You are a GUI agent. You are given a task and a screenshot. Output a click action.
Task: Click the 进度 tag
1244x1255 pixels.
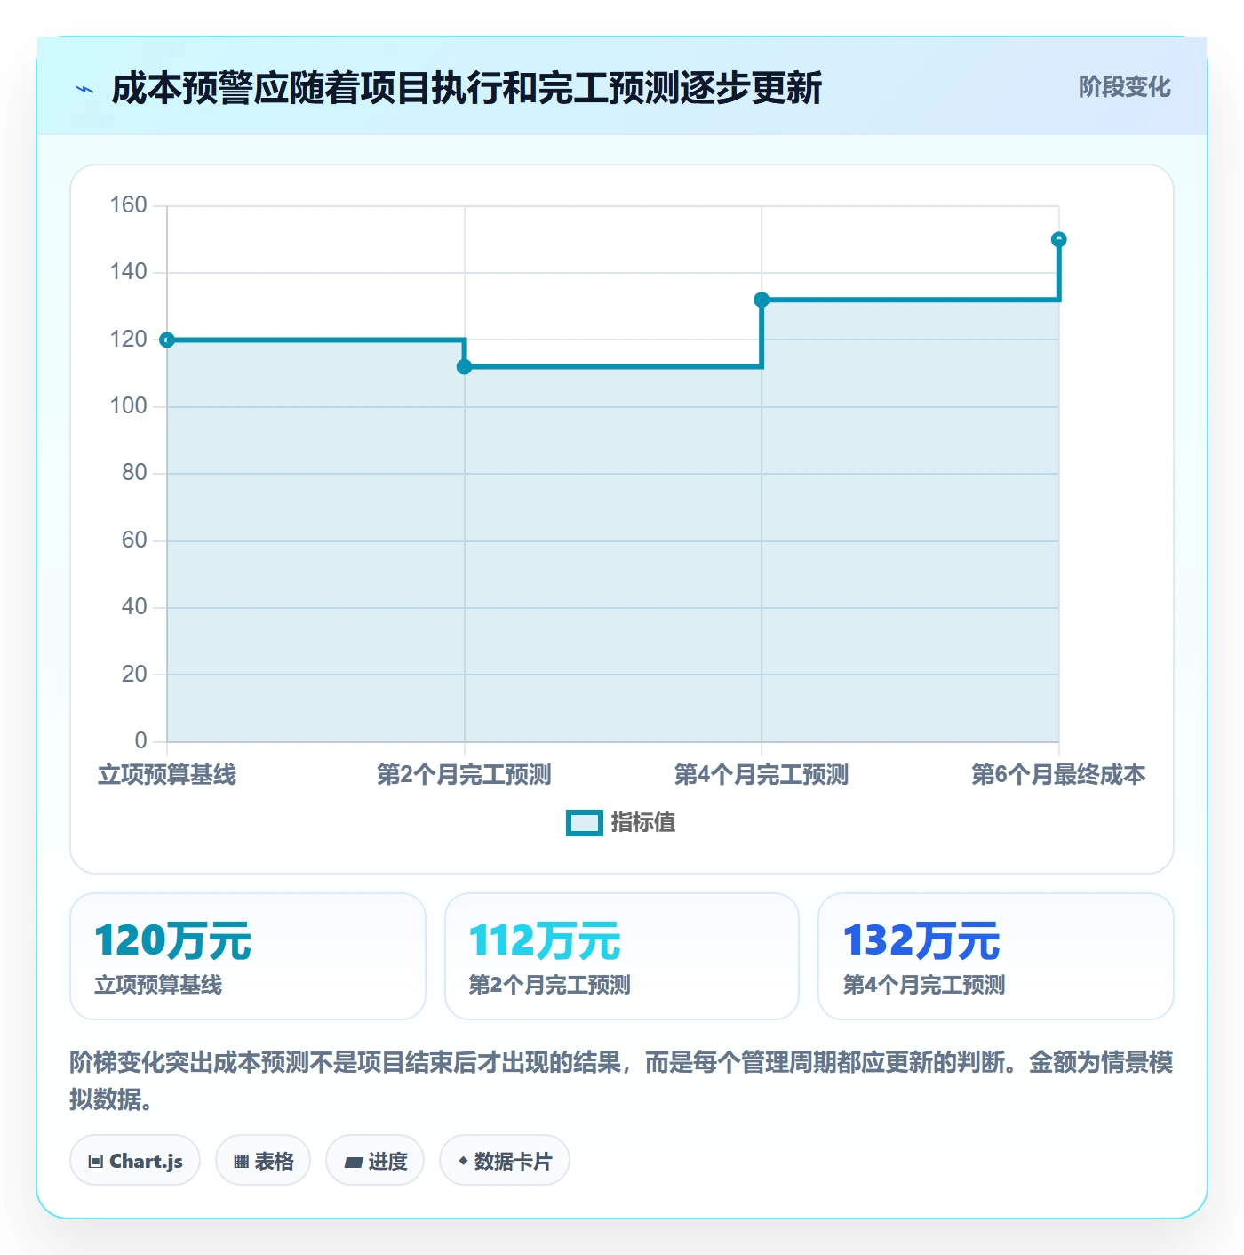[x=375, y=1160]
